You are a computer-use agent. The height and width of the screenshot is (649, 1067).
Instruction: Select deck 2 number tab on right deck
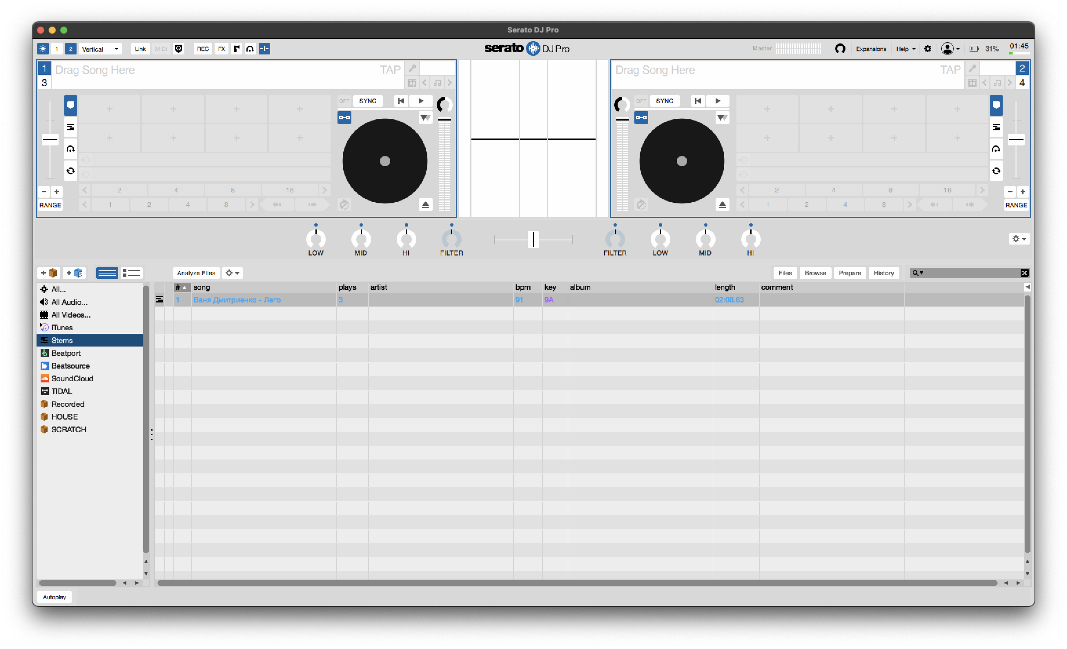(1022, 68)
